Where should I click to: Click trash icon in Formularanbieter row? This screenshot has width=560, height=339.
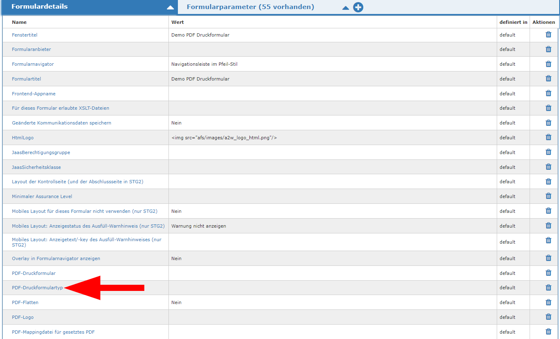(x=548, y=49)
